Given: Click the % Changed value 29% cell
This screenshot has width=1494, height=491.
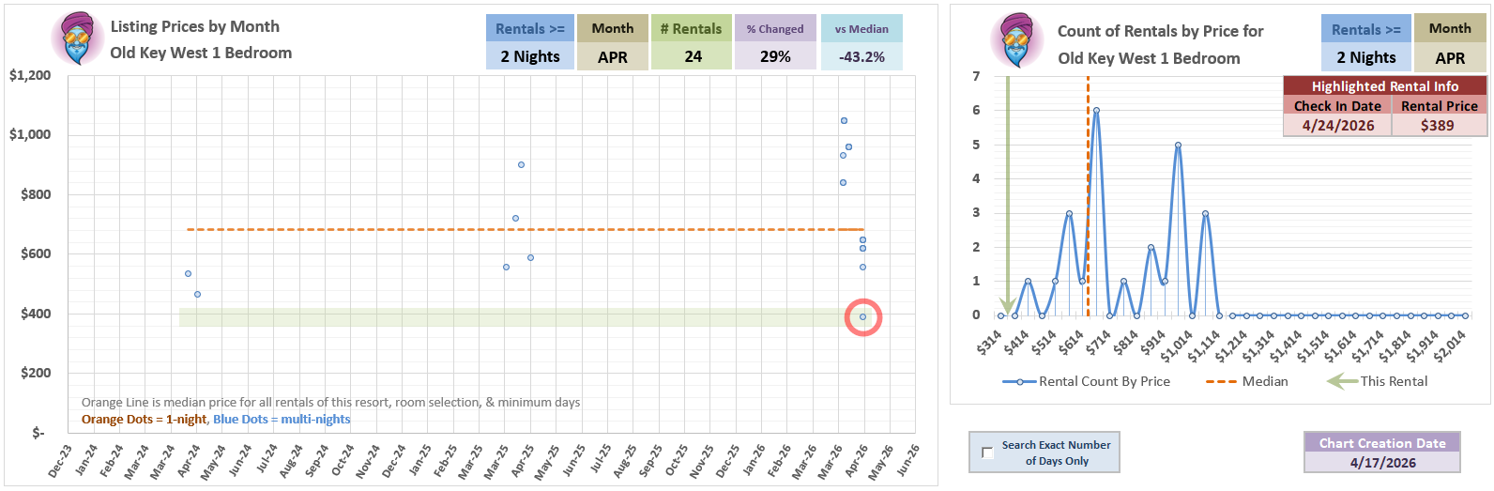Looking at the screenshot, I should (775, 56).
